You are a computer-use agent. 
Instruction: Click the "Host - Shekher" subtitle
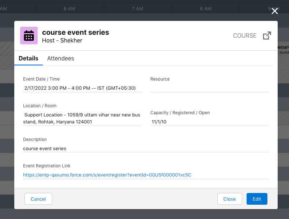[62, 41]
